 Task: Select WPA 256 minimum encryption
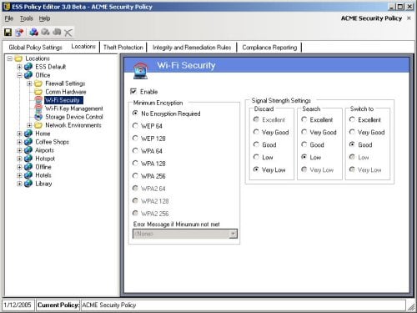[x=135, y=176]
